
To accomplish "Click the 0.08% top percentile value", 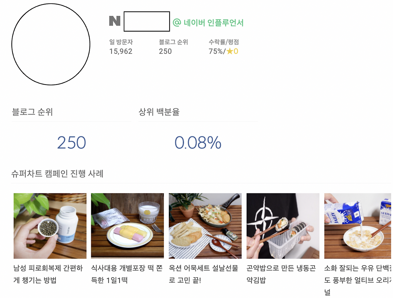I will coord(198,142).
